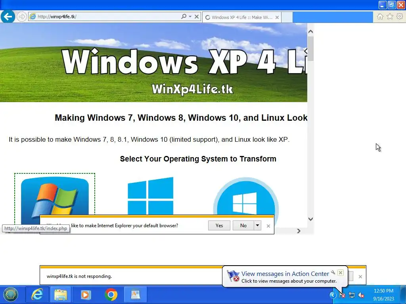406x304 pixels.
Task: Click View messages in Action Center link
Action: tap(285, 274)
